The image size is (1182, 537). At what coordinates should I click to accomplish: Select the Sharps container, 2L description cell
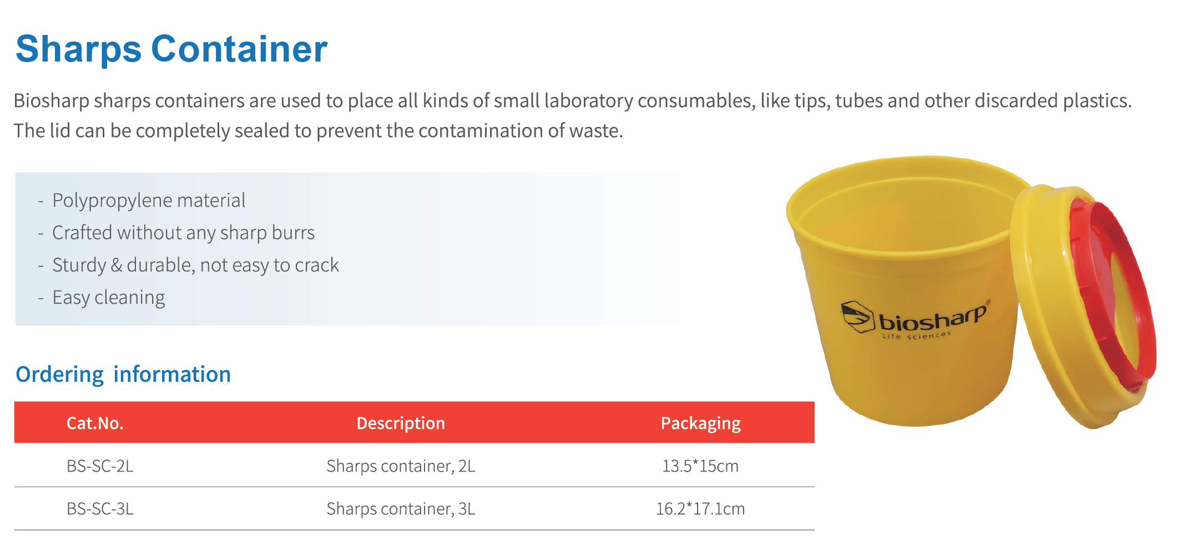click(401, 466)
